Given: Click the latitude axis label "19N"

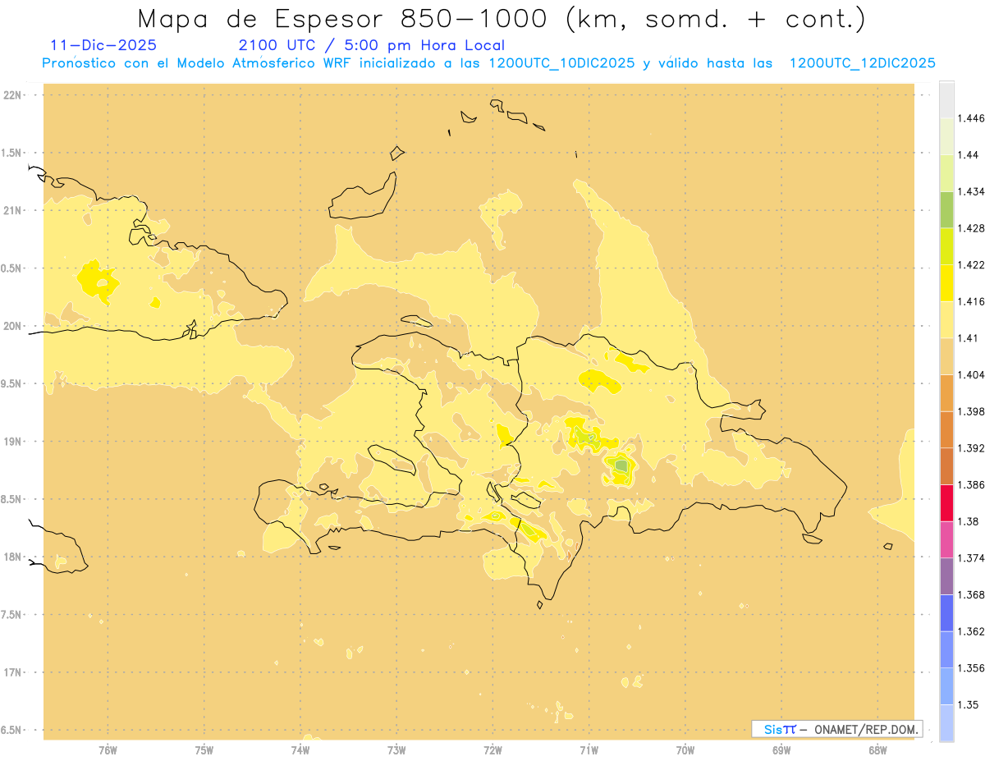Looking at the screenshot, I should tap(12, 442).
